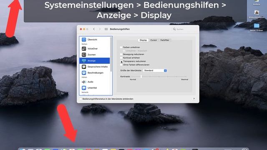Open the Neuer Ordner desktop folder

click(257, 27)
